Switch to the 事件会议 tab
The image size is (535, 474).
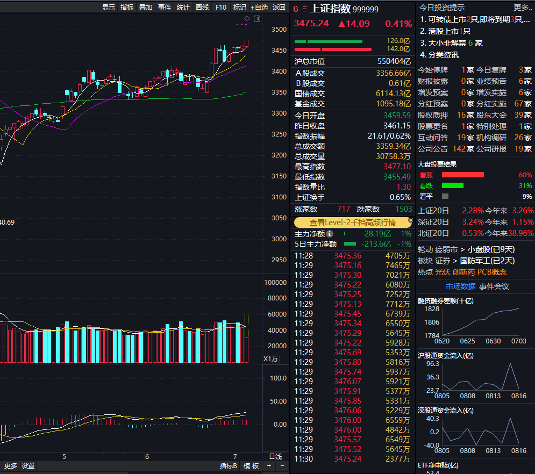point(494,286)
